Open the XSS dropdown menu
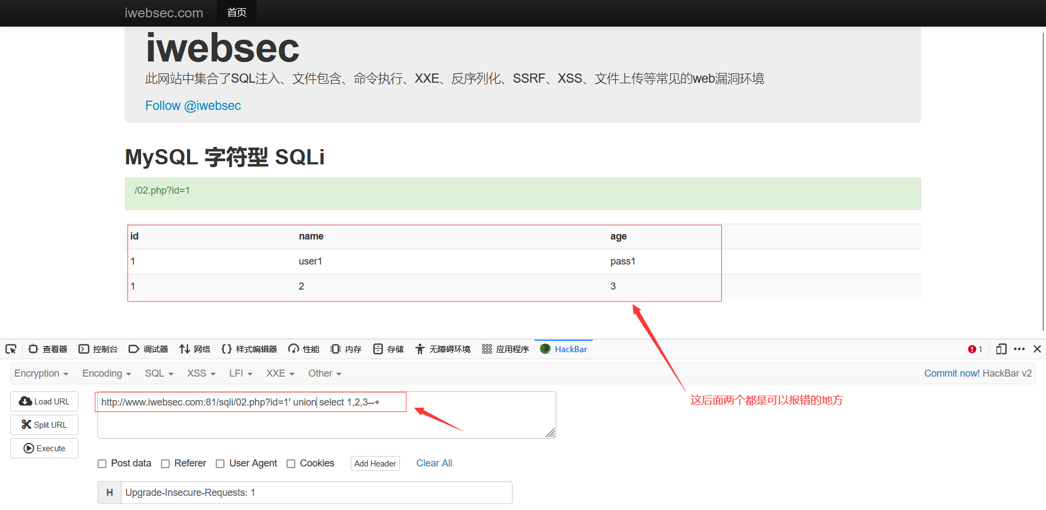 tap(200, 373)
